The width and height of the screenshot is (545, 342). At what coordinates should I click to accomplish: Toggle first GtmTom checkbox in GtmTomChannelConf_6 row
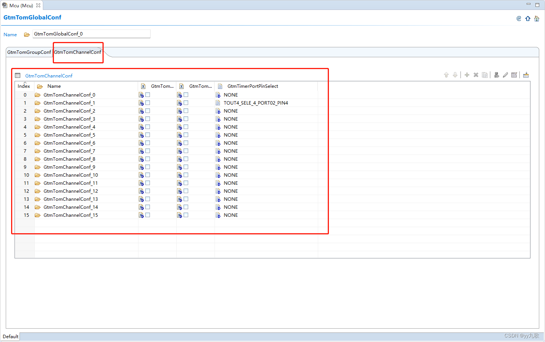[148, 143]
